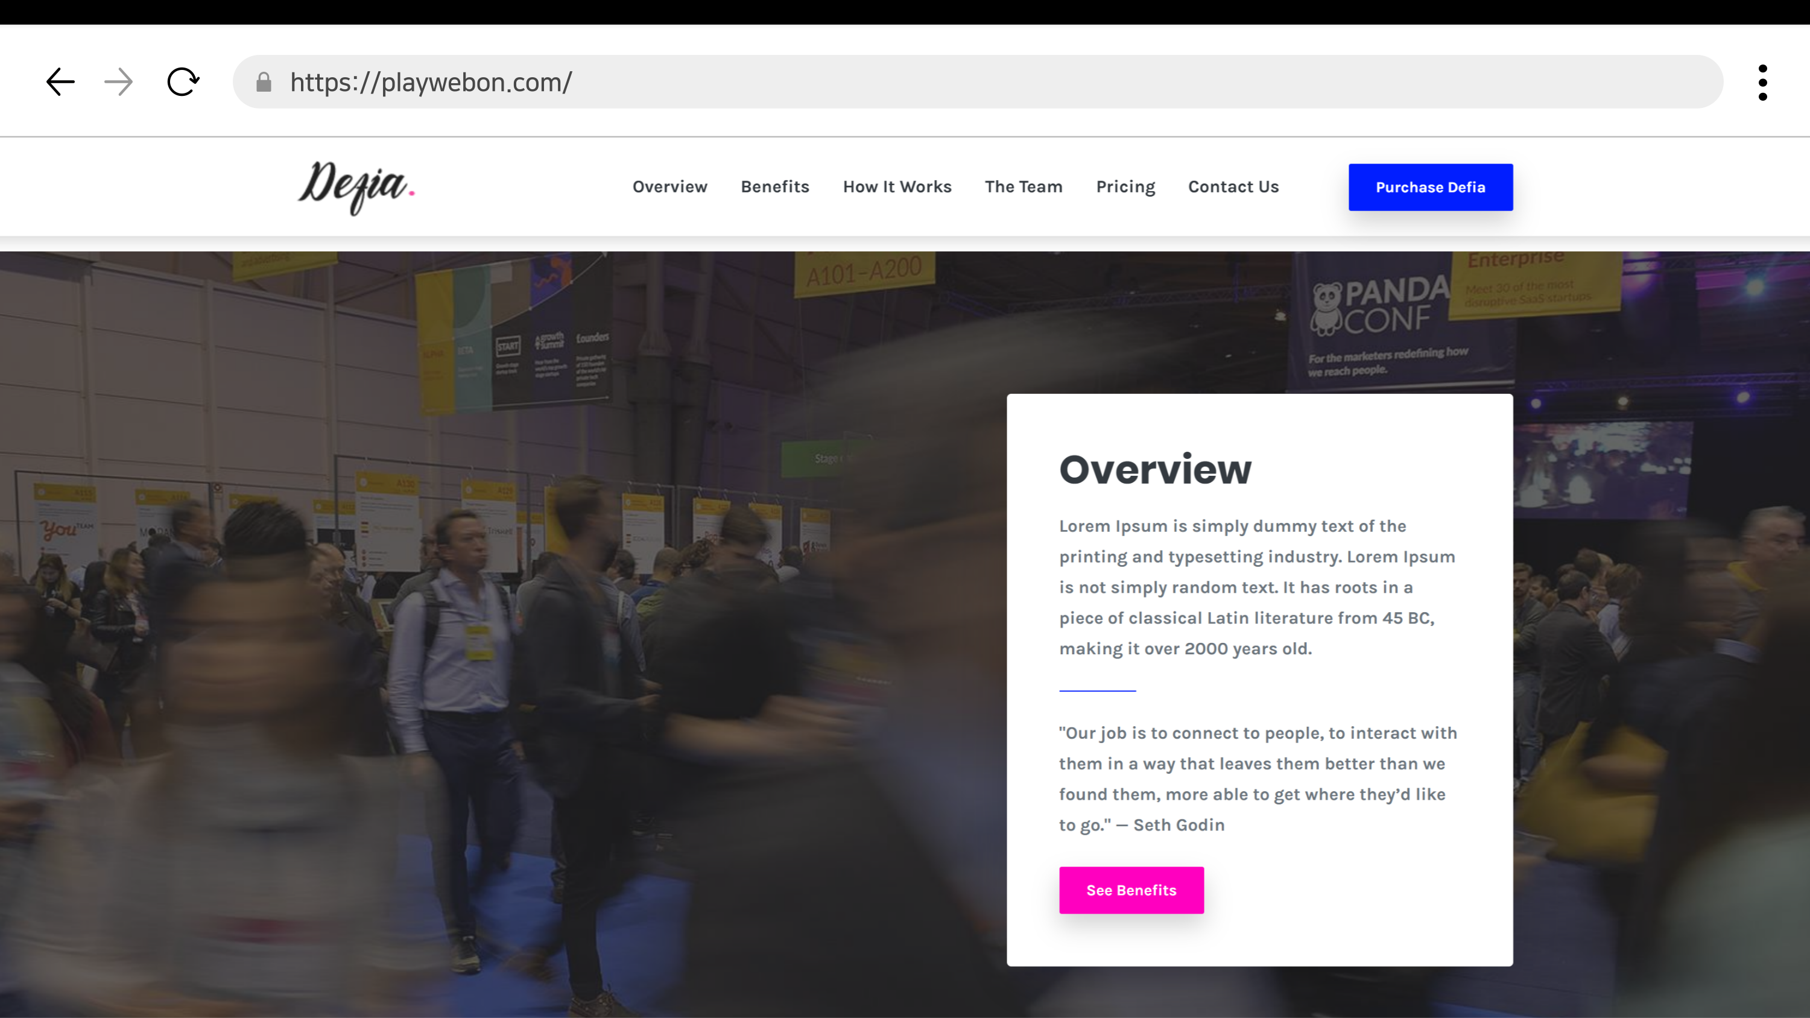Click the Seth Godin quote text
Screen dimensions: 1810x1018
click(1258, 779)
